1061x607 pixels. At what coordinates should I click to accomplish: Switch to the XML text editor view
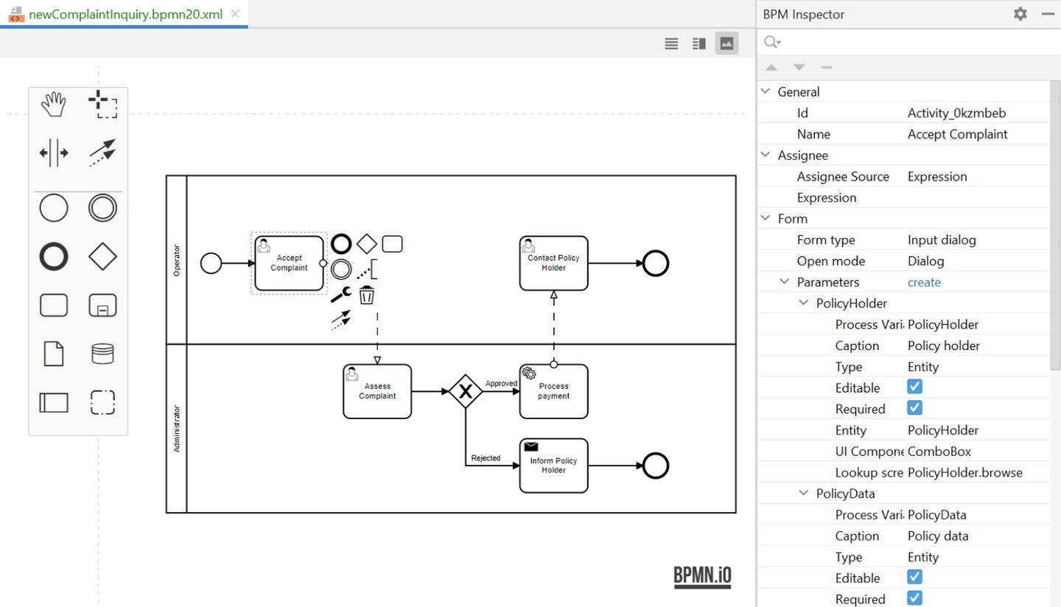tap(671, 43)
